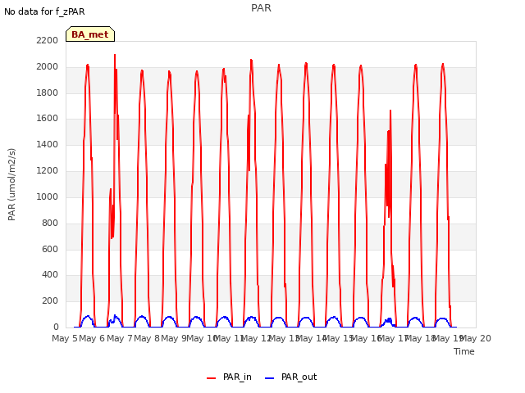This screenshot has width=525, height=393.
Task: Click the May 7 x-axis tick label
Action: pyautogui.click(x=120, y=338)
